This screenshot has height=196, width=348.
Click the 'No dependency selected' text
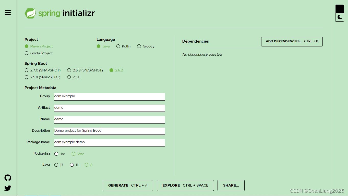pos(202,54)
